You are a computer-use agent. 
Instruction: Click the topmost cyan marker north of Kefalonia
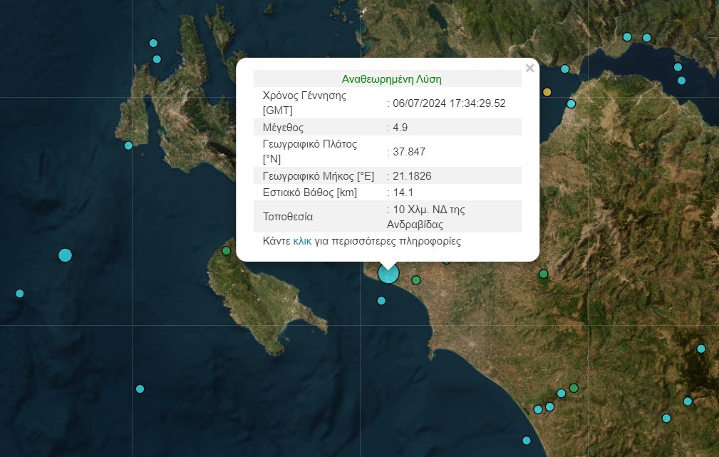(x=153, y=43)
